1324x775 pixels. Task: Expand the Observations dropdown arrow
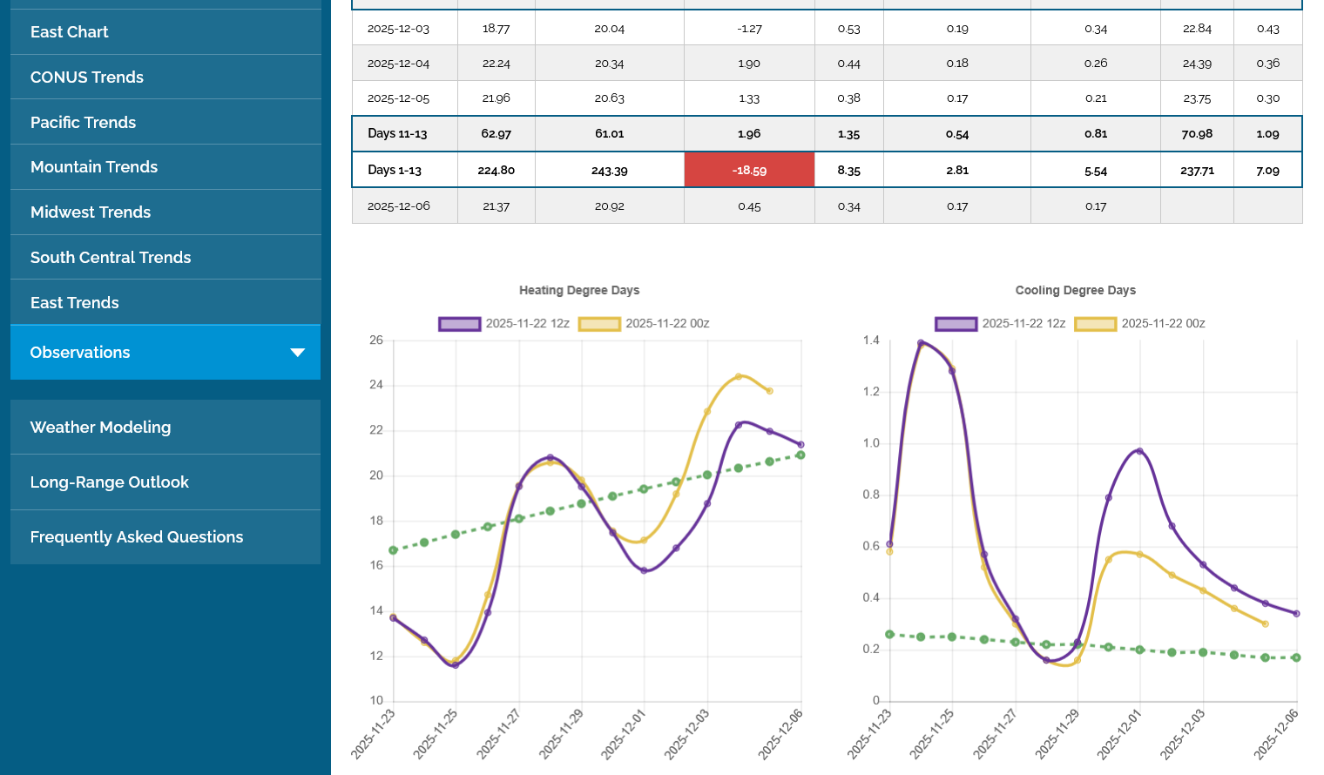click(x=297, y=353)
